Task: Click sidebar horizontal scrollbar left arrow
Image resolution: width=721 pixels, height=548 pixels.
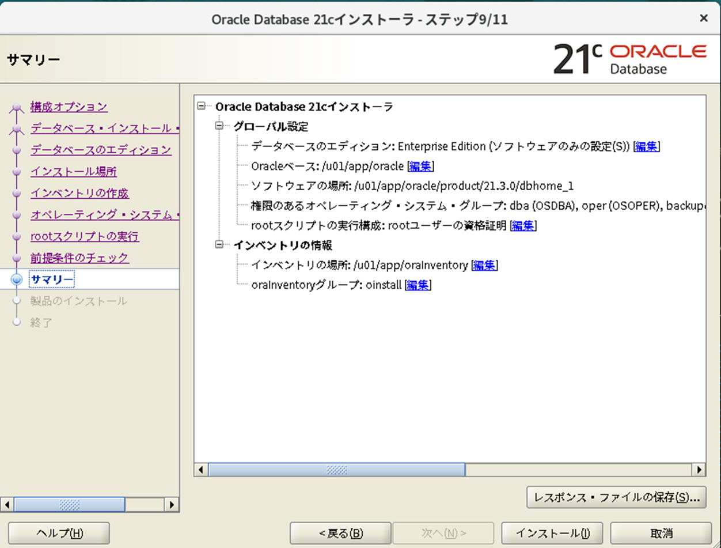Action: click(7, 505)
